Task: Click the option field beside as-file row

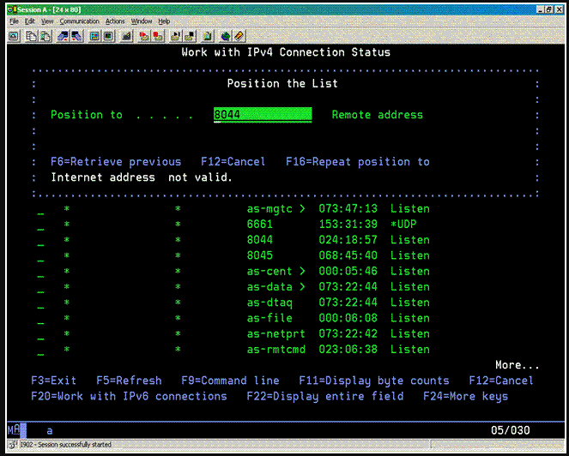Action: tap(40, 319)
